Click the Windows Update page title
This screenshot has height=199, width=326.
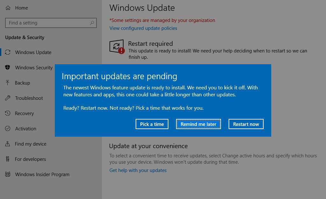click(142, 8)
